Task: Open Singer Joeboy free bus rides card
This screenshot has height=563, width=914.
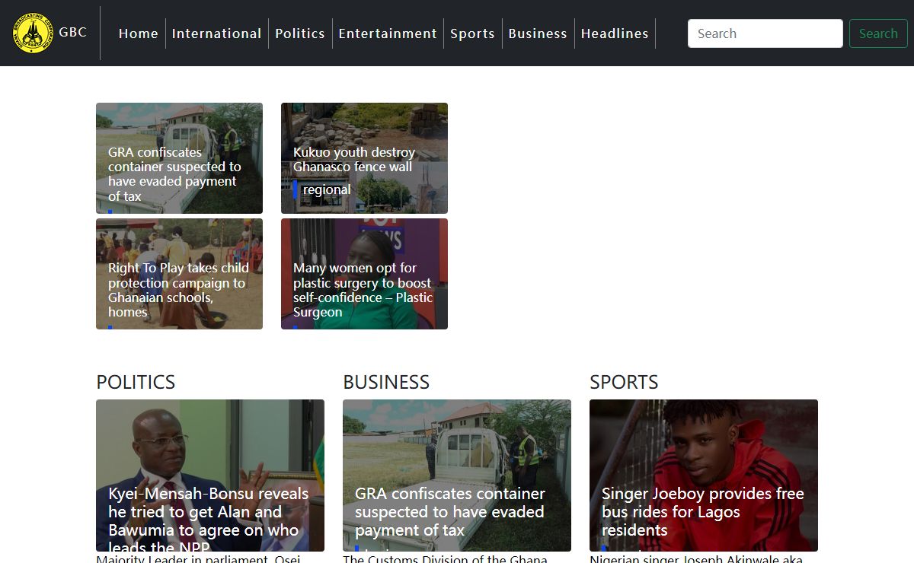Action: coord(704,476)
